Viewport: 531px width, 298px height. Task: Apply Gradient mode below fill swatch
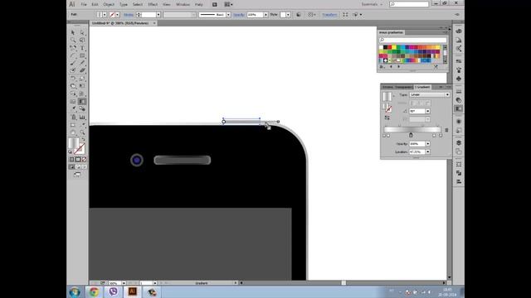tap(77, 159)
